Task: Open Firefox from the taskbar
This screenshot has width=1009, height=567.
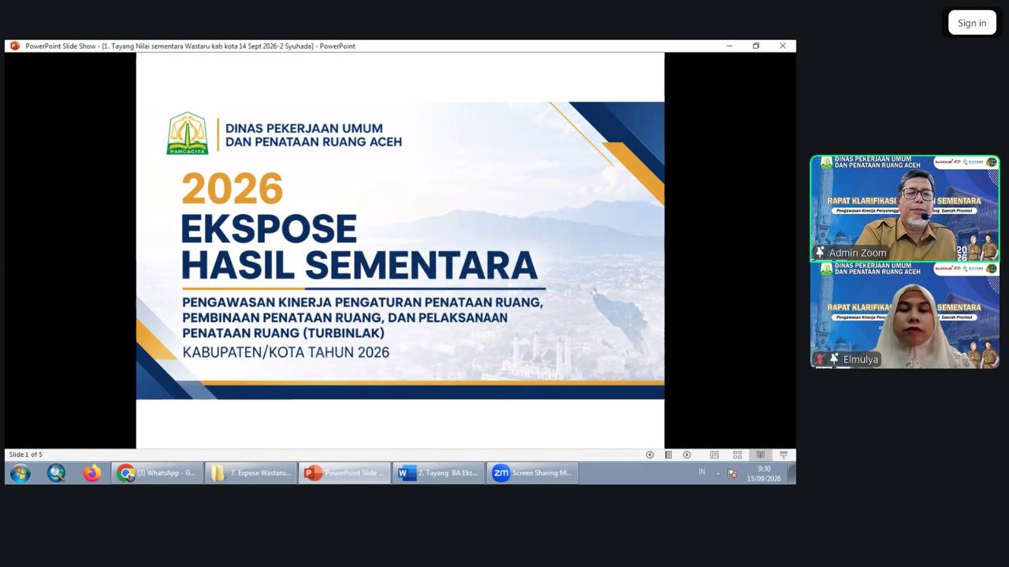Action: tap(92, 472)
